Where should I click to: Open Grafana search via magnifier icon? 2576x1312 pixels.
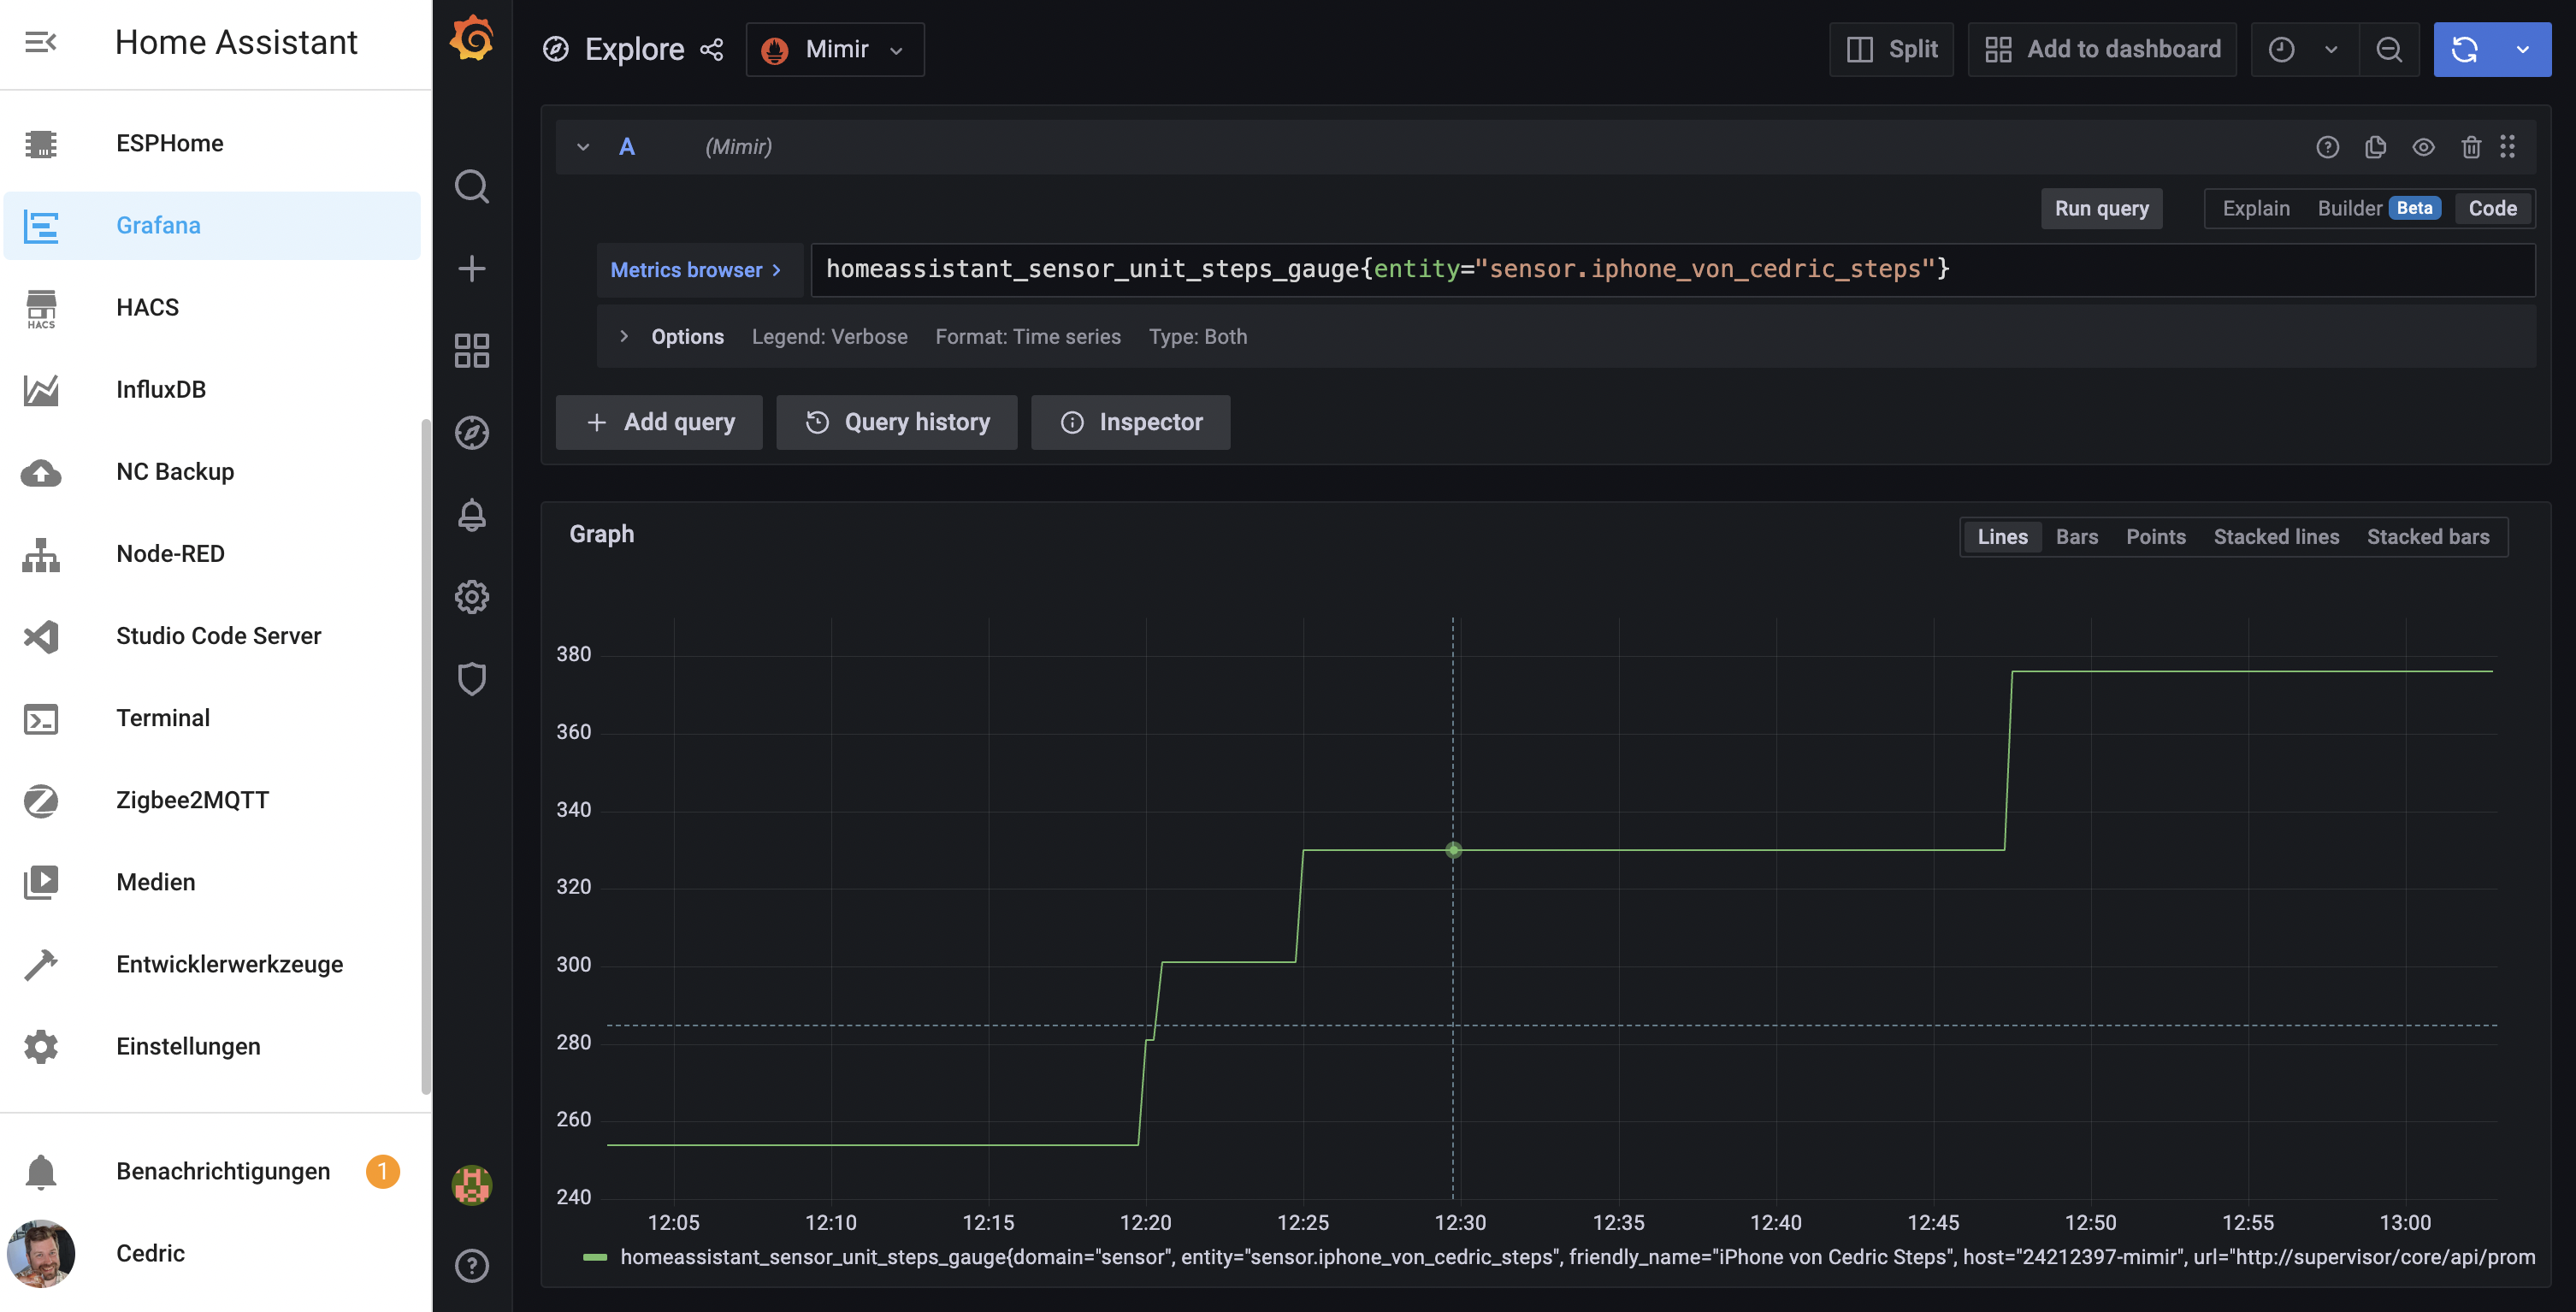pos(471,186)
